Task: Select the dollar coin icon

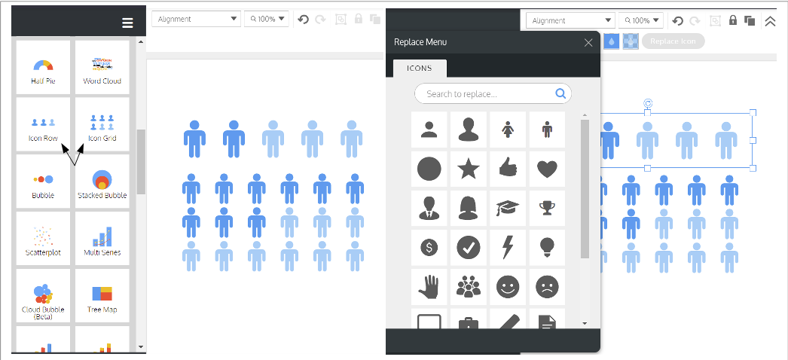Action: click(x=429, y=247)
